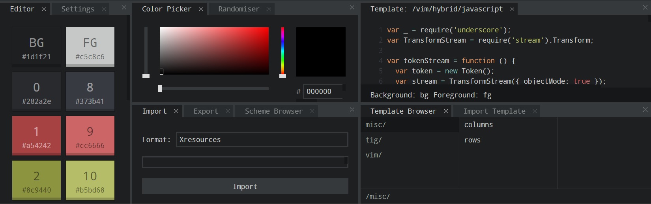Screen dimensions: 651x204
Task: Close the Randomiser tab
Action: click(269, 9)
